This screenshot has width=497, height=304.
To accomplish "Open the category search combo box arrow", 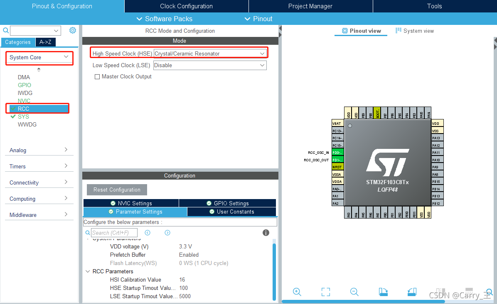I will tap(56, 31).
